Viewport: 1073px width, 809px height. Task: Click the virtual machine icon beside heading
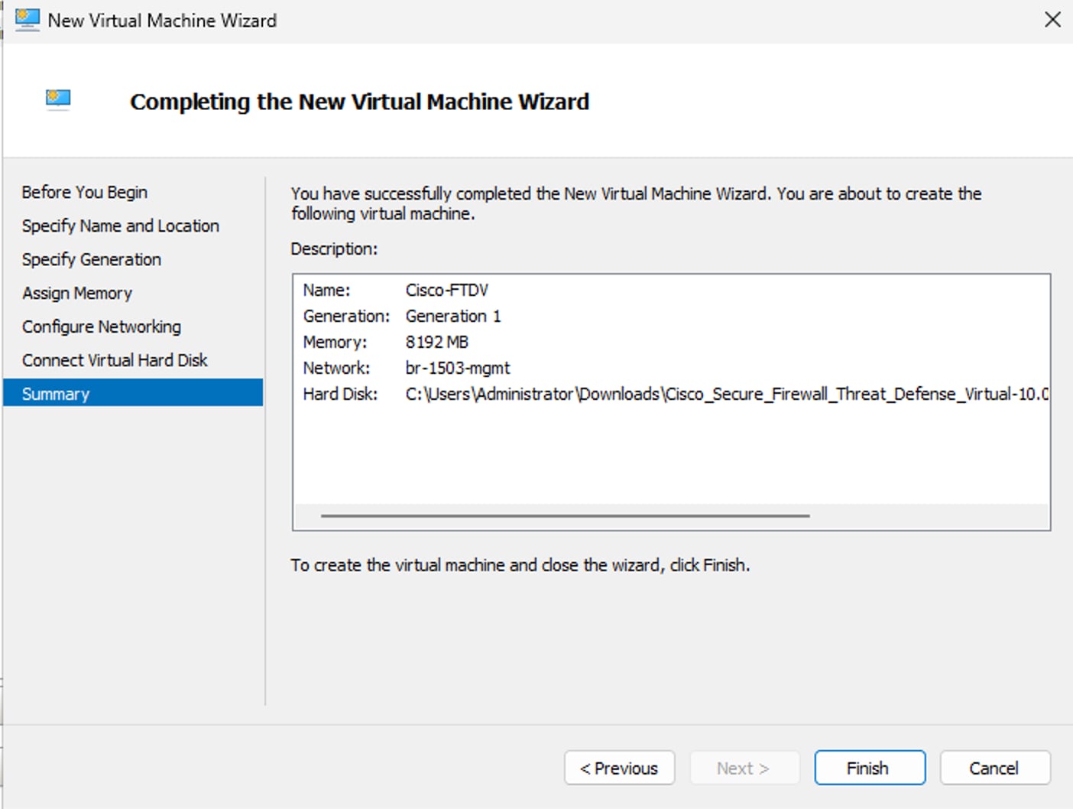pyautogui.click(x=58, y=99)
